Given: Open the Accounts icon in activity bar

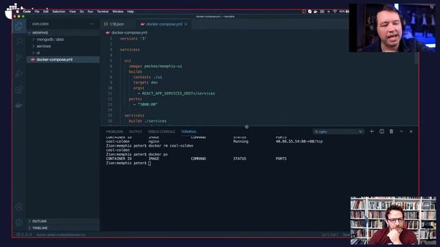Looking at the screenshot, I should coord(19,207).
